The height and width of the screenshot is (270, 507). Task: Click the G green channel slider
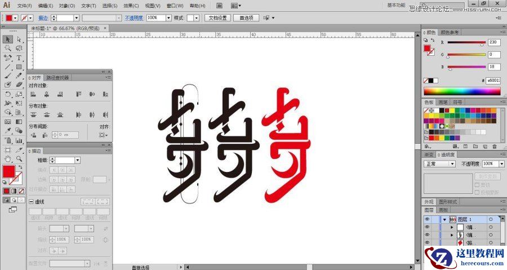point(466,55)
